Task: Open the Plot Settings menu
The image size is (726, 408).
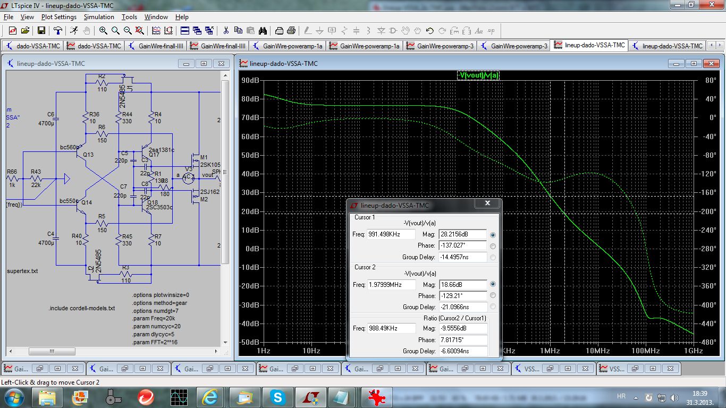Action: point(59,17)
